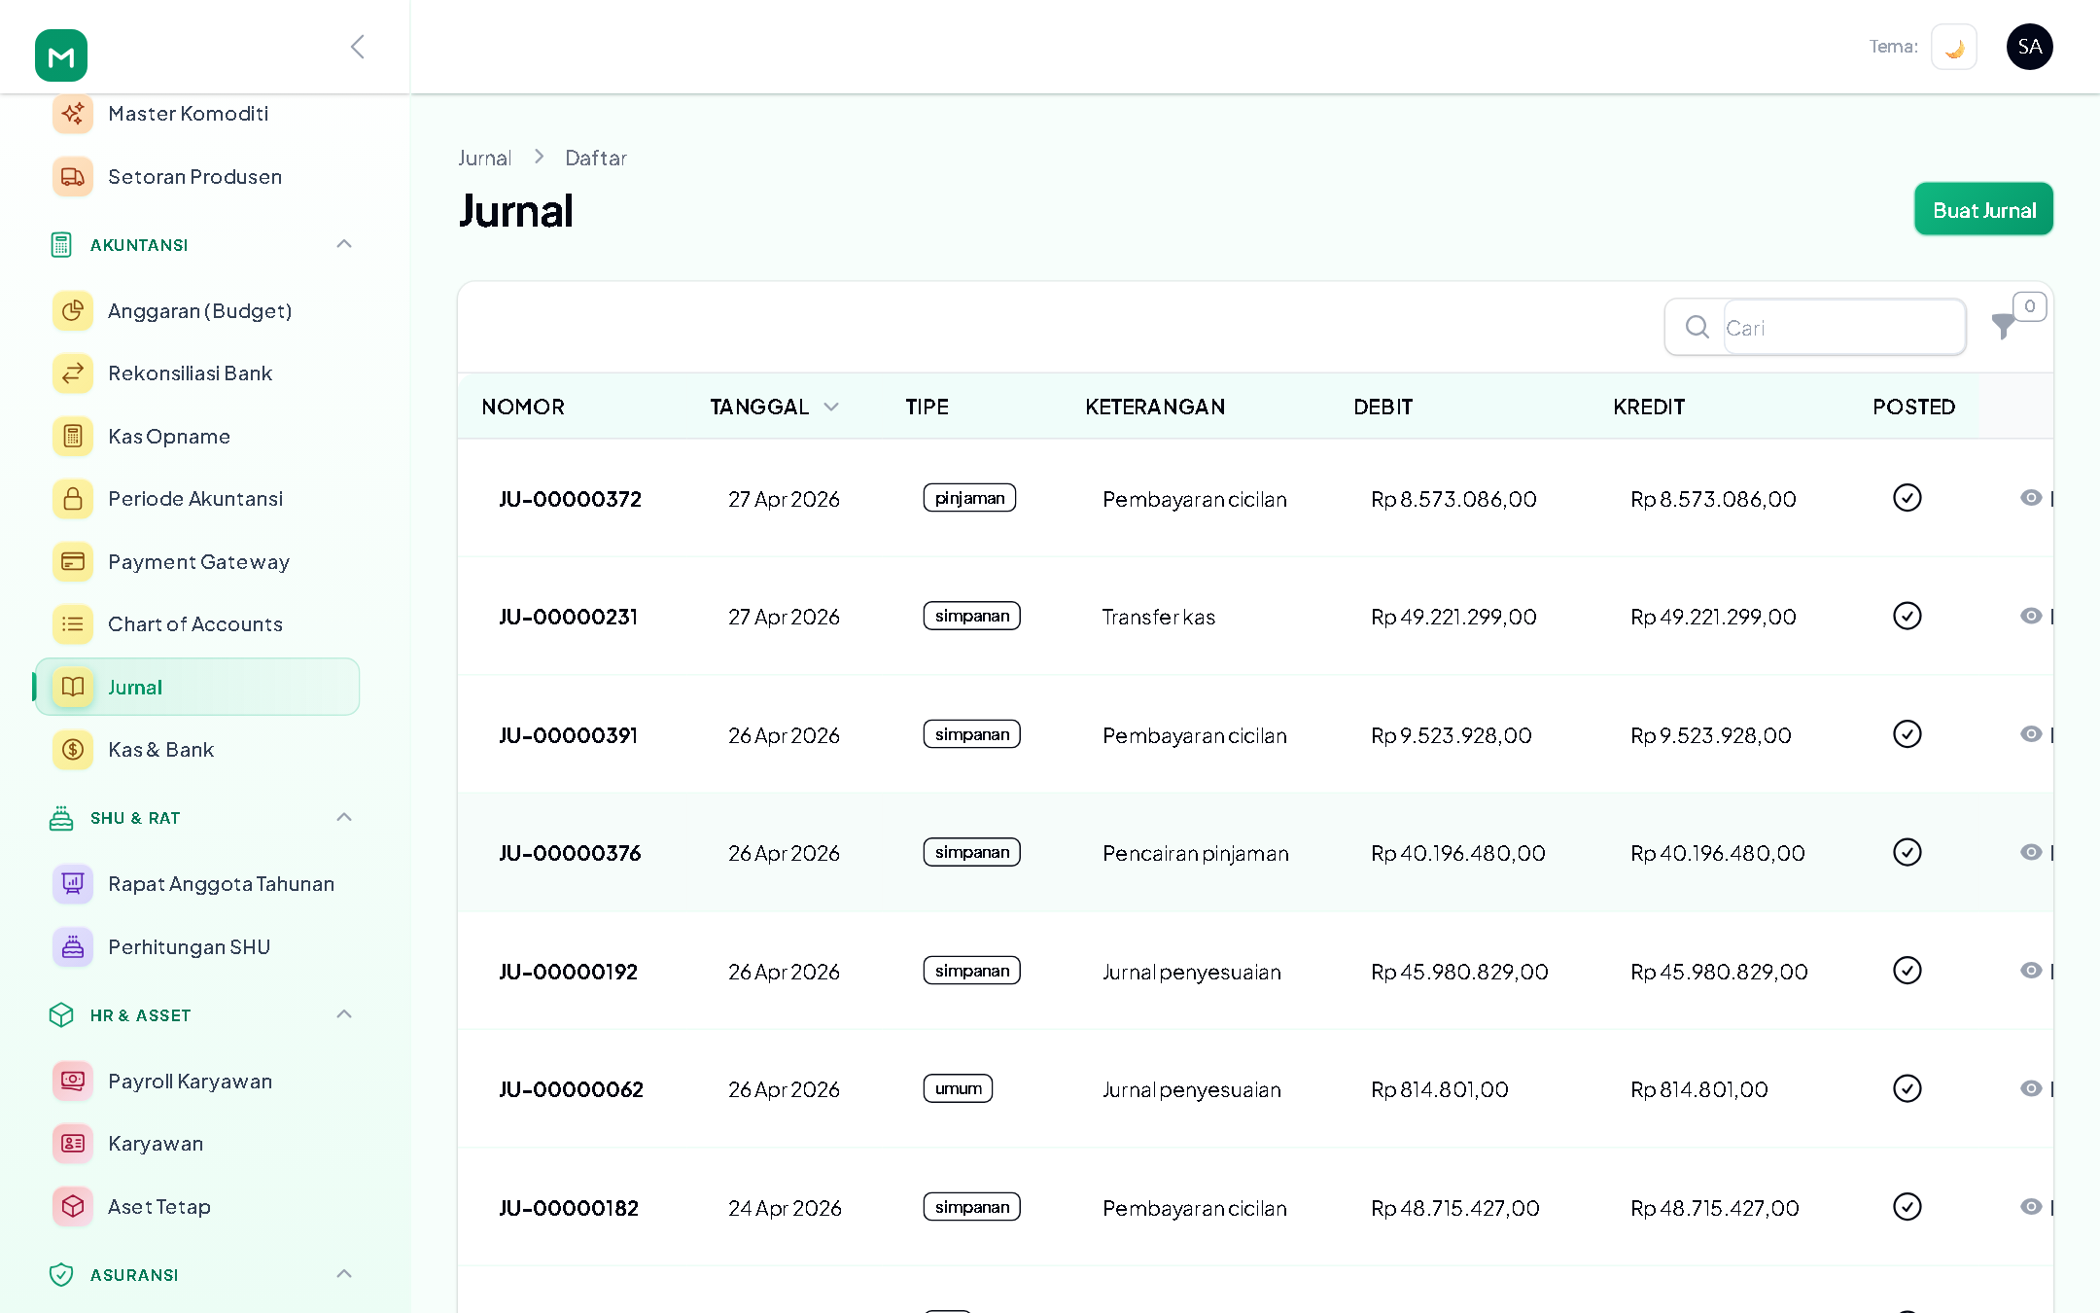Click the Kas & Bank dollar icon
The height and width of the screenshot is (1313, 2100).
[73, 750]
